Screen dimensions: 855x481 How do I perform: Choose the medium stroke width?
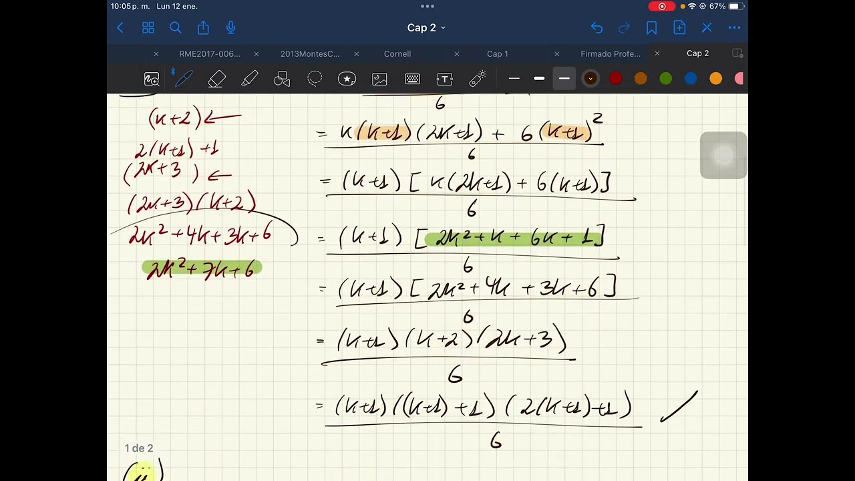539,79
